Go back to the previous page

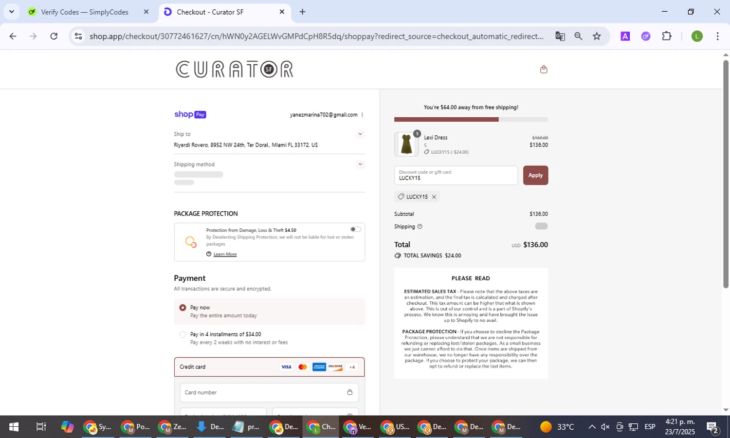coord(13,36)
